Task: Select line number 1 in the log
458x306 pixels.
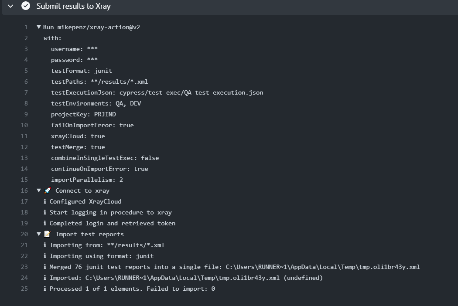Action: 26,27
